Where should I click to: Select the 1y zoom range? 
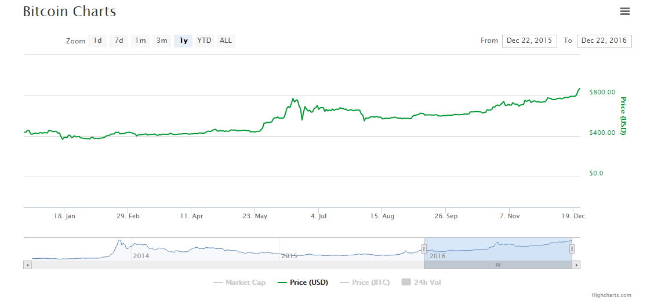[183, 41]
